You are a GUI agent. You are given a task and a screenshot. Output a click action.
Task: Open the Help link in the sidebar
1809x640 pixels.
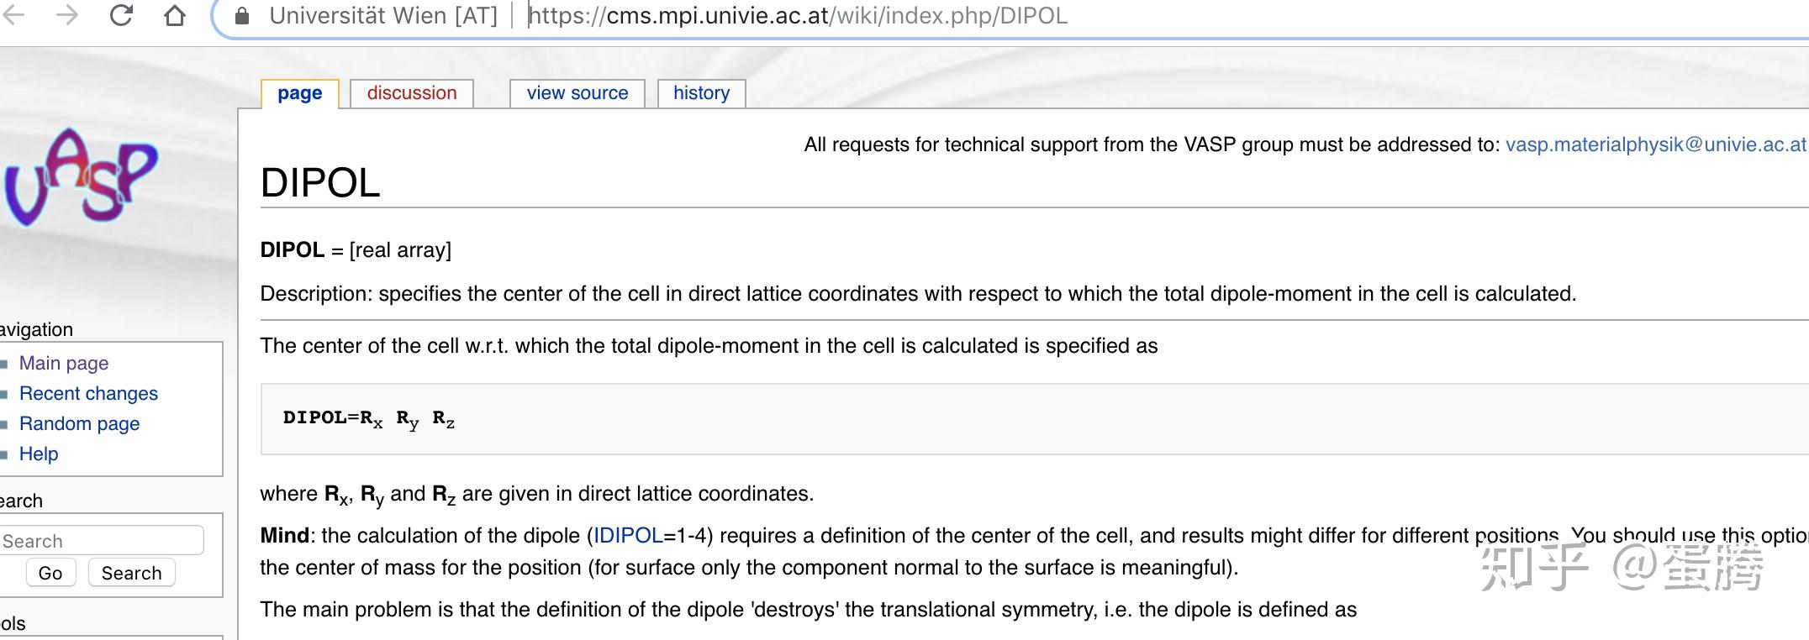tap(39, 454)
